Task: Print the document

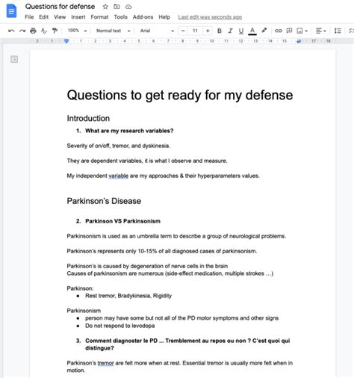Action: [33, 31]
